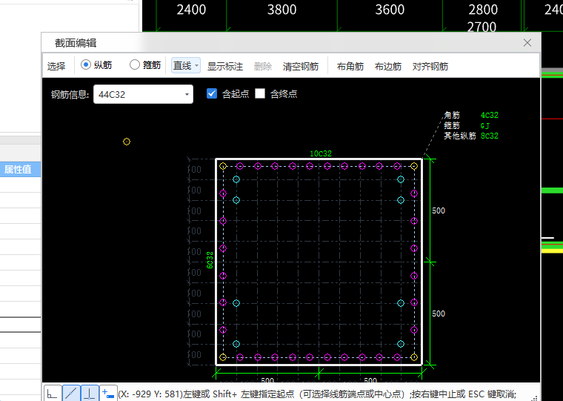Select the 纵筋 radio button
This screenshot has width=563, height=401.
[x=86, y=64]
